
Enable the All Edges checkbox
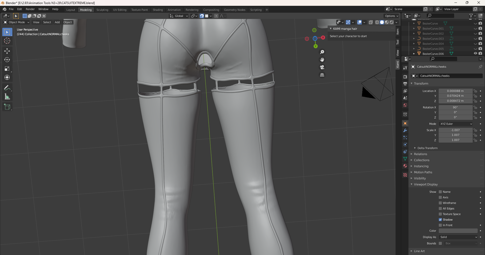tap(440, 208)
